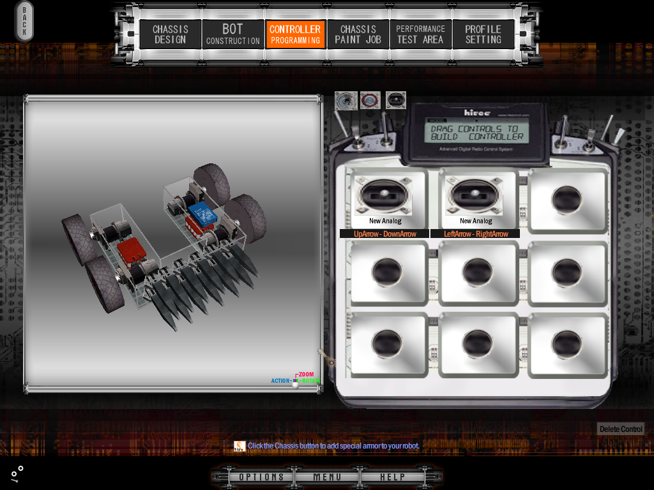Click the Back button

[24, 21]
